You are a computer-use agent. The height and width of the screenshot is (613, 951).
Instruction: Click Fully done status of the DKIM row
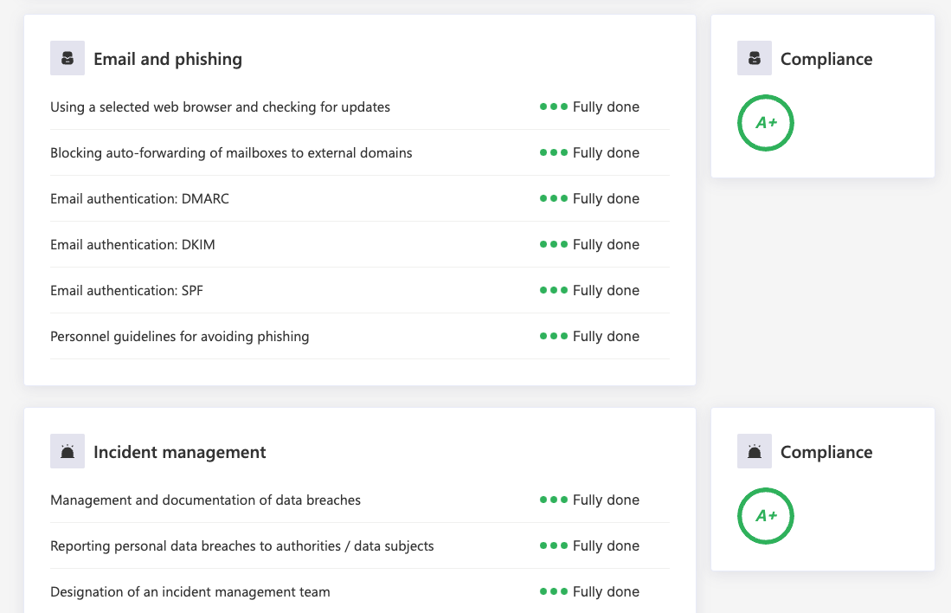coord(589,244)
